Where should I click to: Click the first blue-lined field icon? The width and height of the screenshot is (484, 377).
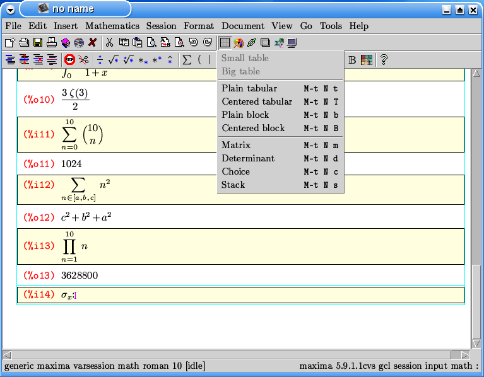(x=11, y=59)
